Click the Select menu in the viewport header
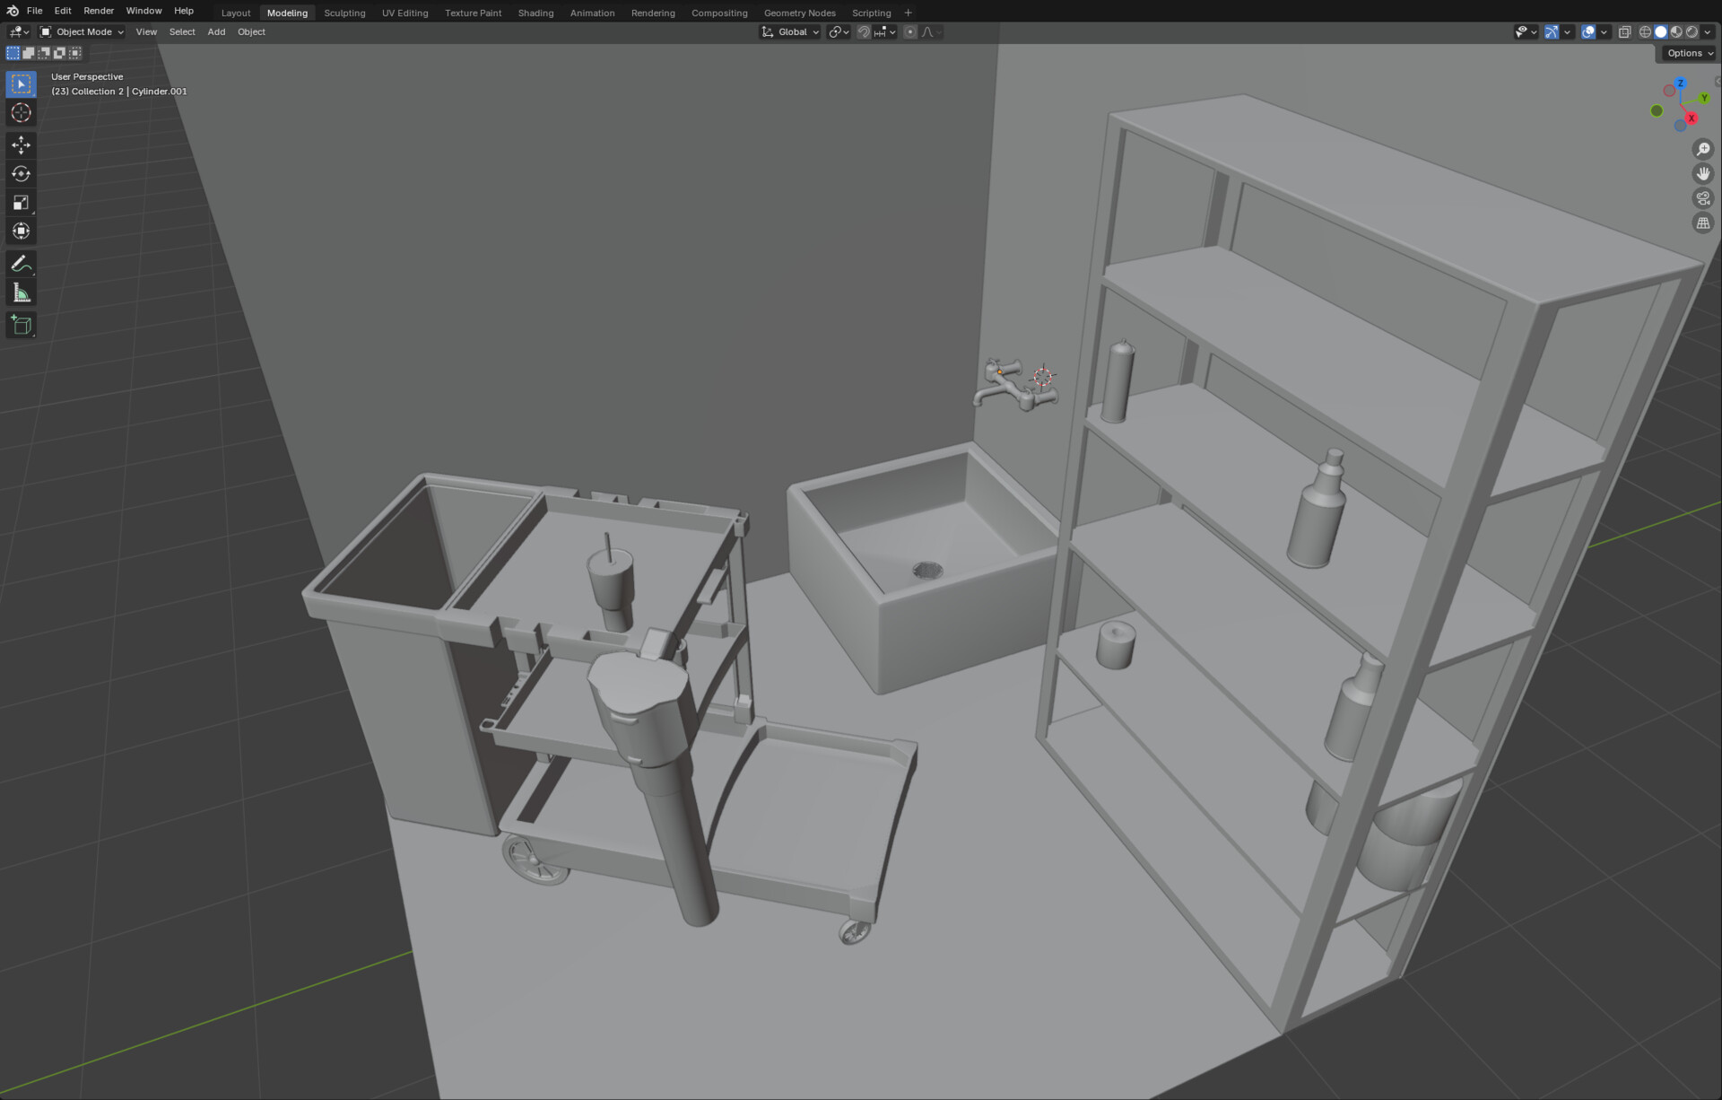 click(182, 31)
